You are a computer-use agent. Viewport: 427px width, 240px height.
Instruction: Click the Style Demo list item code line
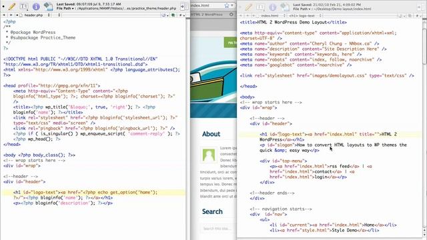(x=324, y=230)
